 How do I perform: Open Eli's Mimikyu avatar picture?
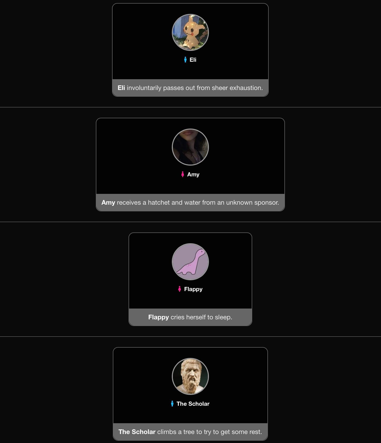190,32
